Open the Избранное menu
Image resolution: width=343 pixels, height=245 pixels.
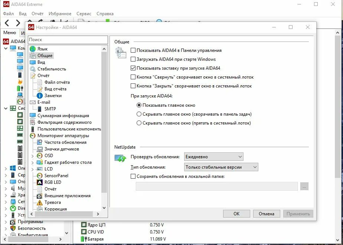click(x=60, y=14)
